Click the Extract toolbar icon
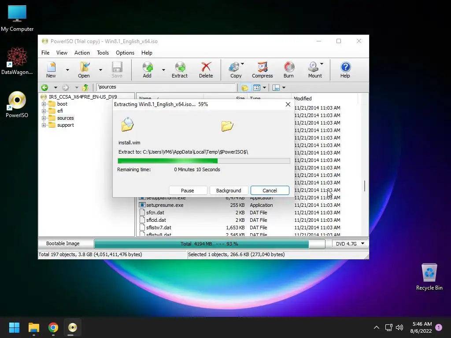The width and height of the screenshot is (451, 338). 180,70
